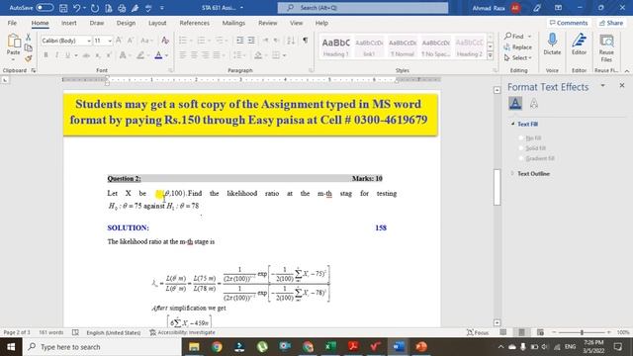Click the Reuse Files icon
This screenshot has height=356, width=633.
pos(606,41)
